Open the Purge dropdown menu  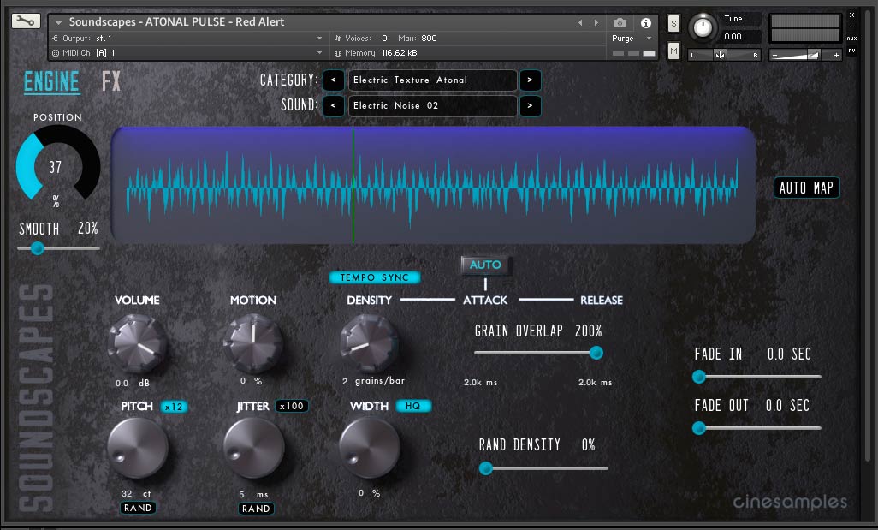pyautogui.click(x=632, y=39)
